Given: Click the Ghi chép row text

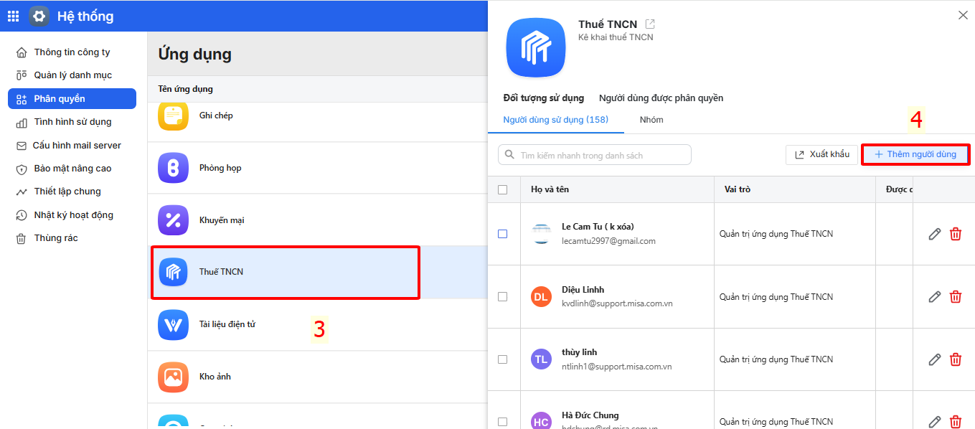Looking at the screenshot, I should tap(216, 115).
